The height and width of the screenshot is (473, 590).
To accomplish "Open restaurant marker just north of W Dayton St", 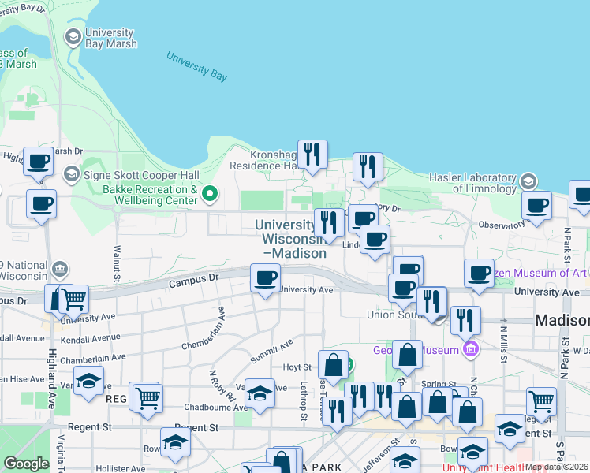I will point(465,321).
